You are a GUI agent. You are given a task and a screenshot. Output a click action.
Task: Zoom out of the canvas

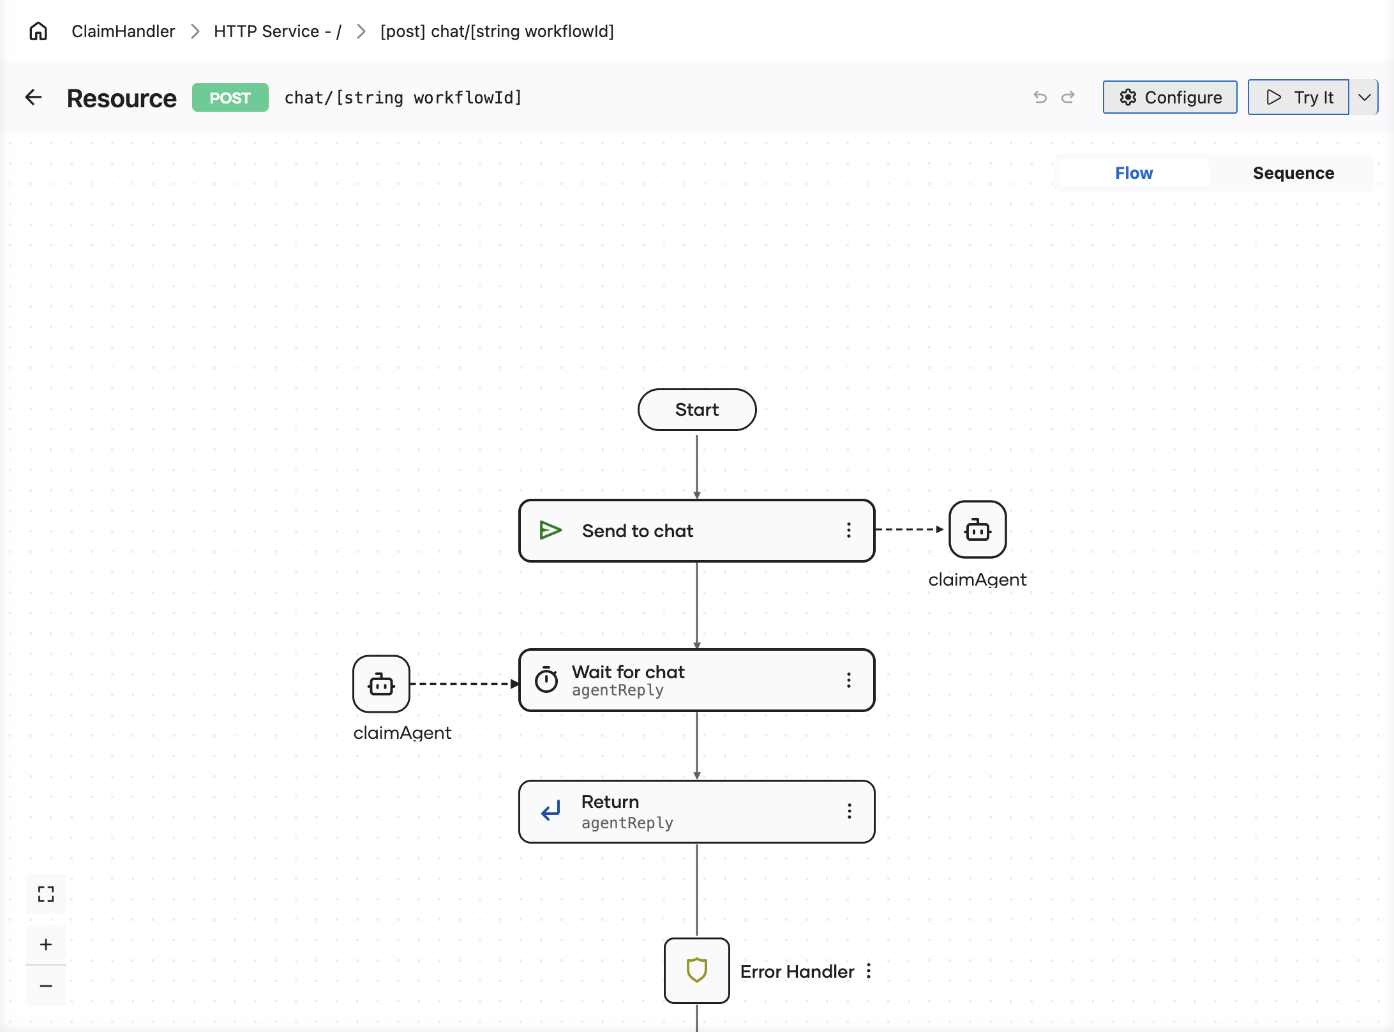[x=46, y=986]
